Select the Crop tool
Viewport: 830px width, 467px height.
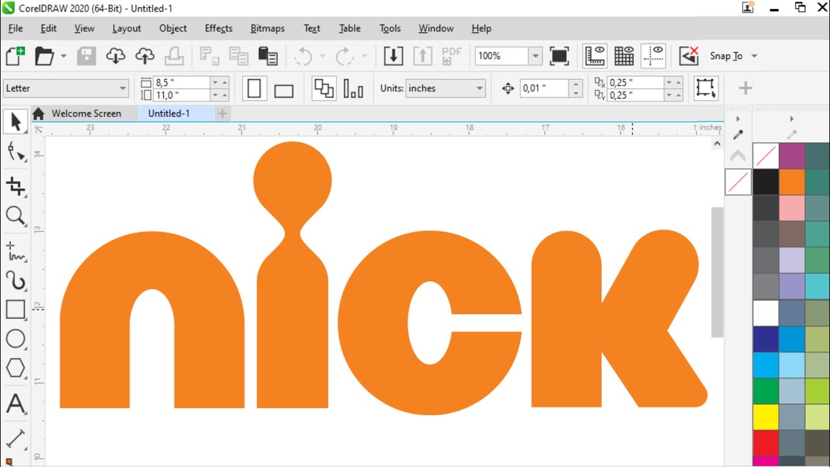coord(16,186)
